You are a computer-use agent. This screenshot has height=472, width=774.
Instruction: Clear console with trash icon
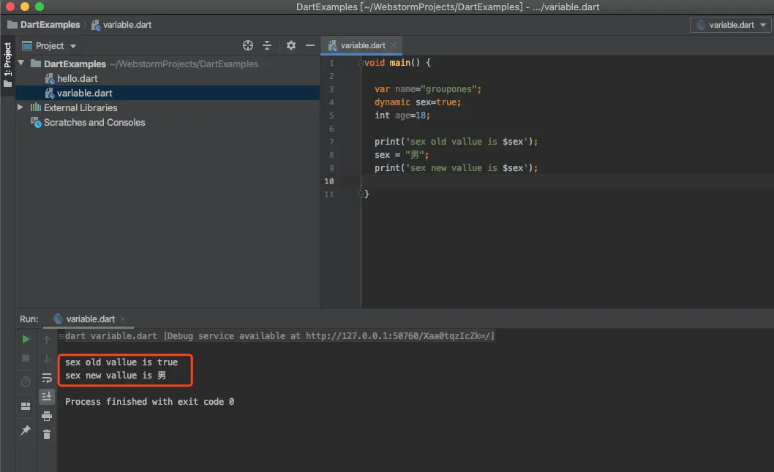click(x=47, y=435)
